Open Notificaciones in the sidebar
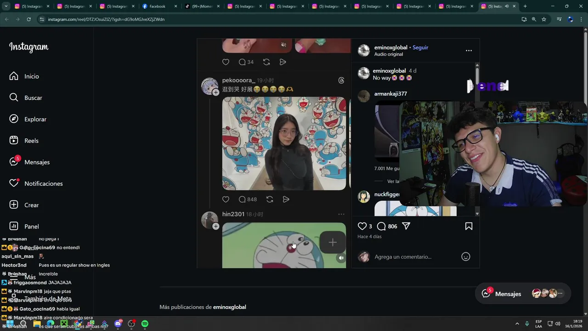Screen dimensions: 588x331 [x=36, y=183]
